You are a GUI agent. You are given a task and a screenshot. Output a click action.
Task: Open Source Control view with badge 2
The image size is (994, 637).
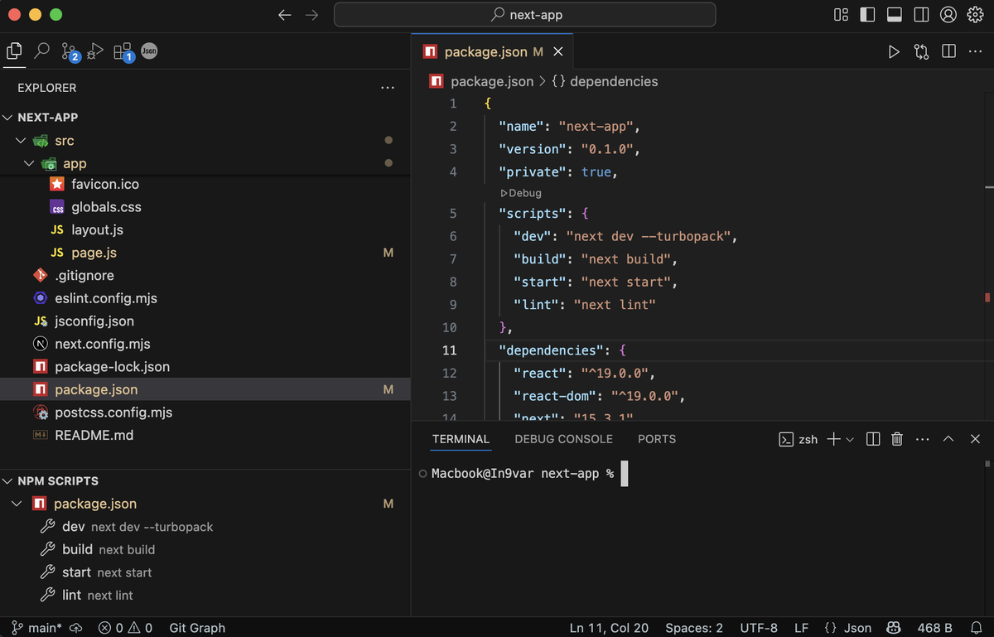(70, 52)
